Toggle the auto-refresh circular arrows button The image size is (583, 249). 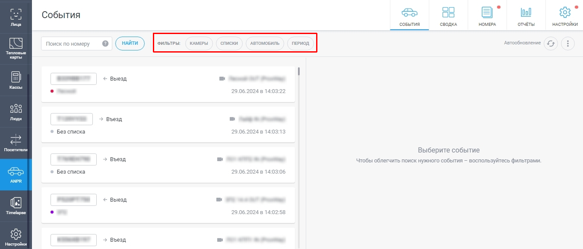click(551, 44)
